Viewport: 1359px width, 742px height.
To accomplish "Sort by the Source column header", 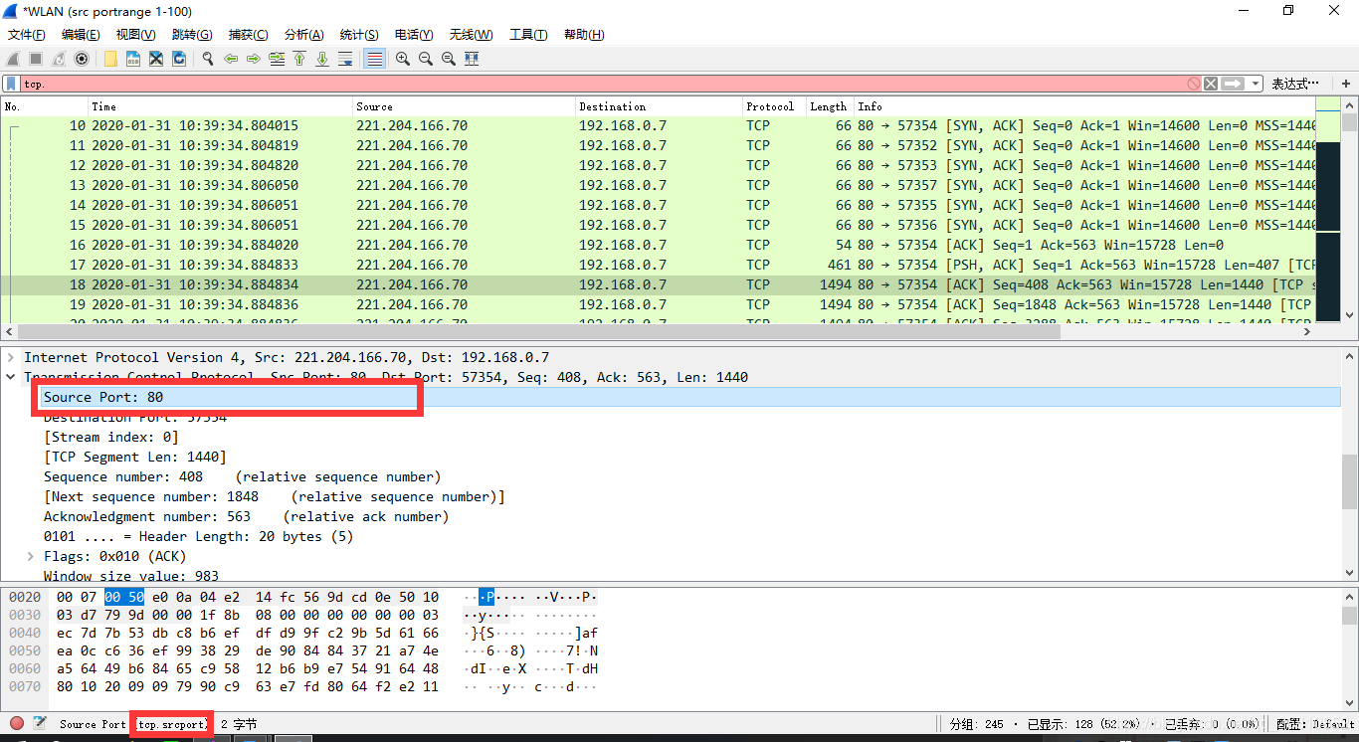I will pos(464,106).
